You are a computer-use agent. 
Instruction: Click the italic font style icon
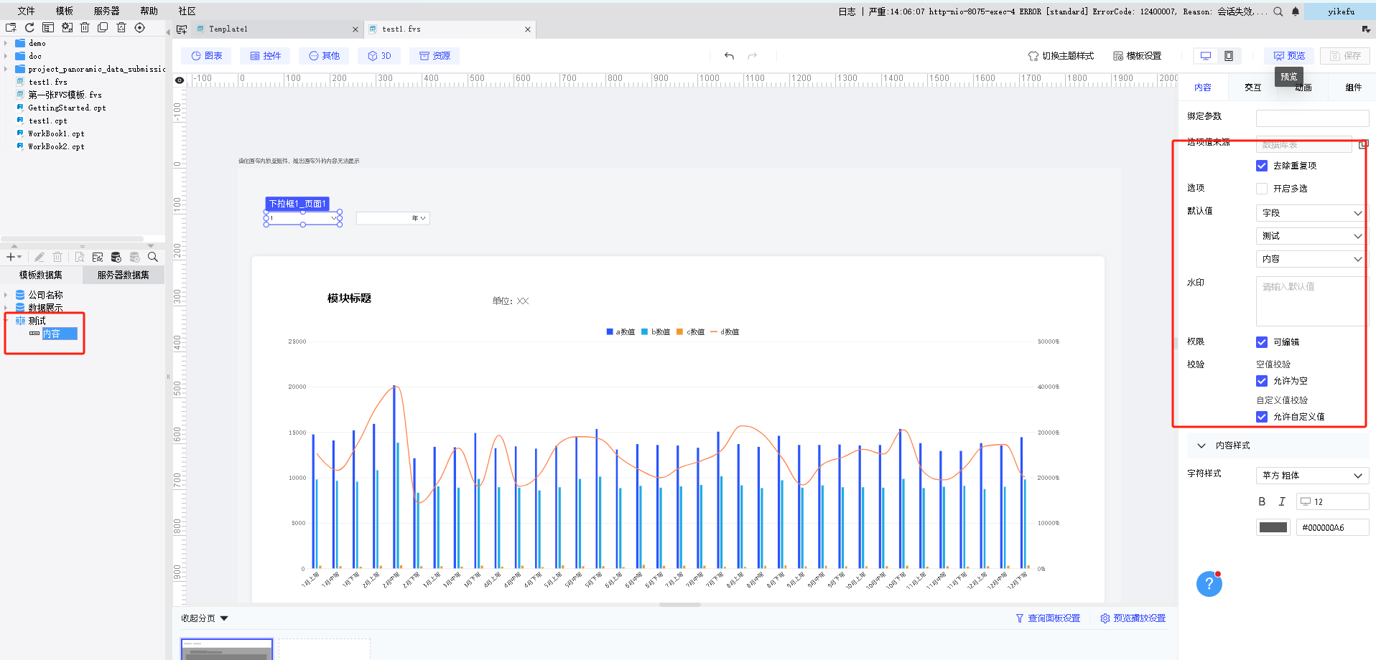click(x=1282, y=501)
